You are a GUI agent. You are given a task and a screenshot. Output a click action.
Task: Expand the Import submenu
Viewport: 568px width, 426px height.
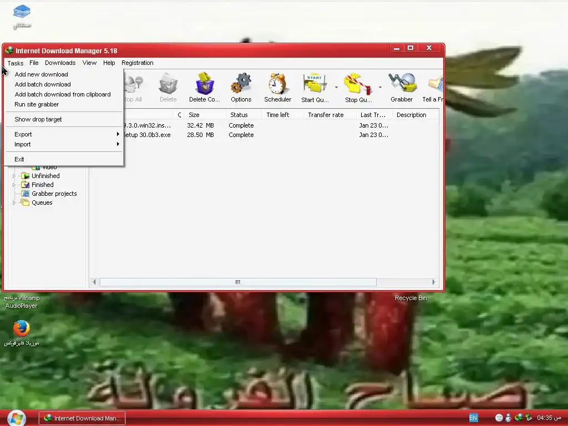pos(64,144)
